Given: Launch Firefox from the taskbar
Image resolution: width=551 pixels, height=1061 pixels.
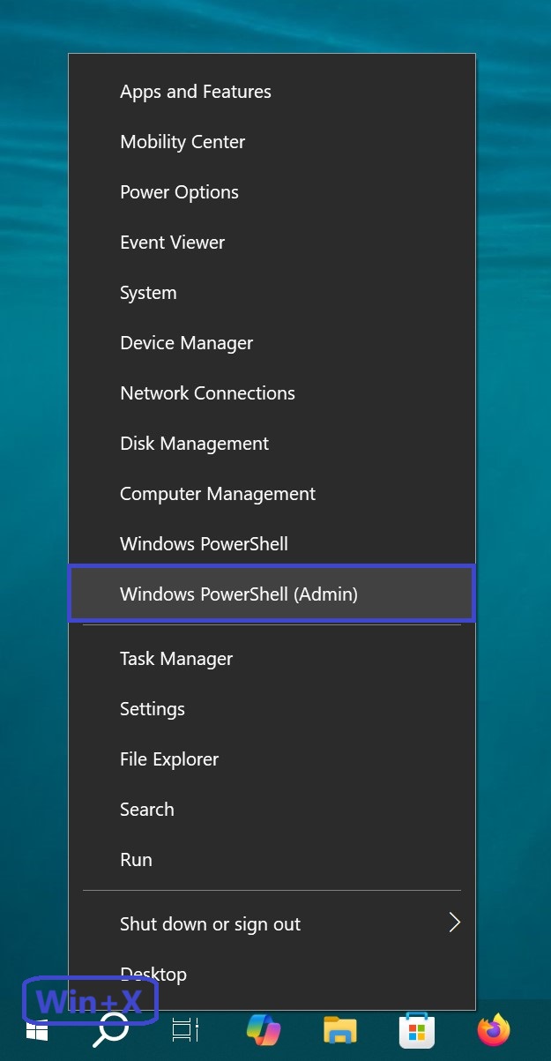Looking at the screenshot, I should (x=493, y=1030).
